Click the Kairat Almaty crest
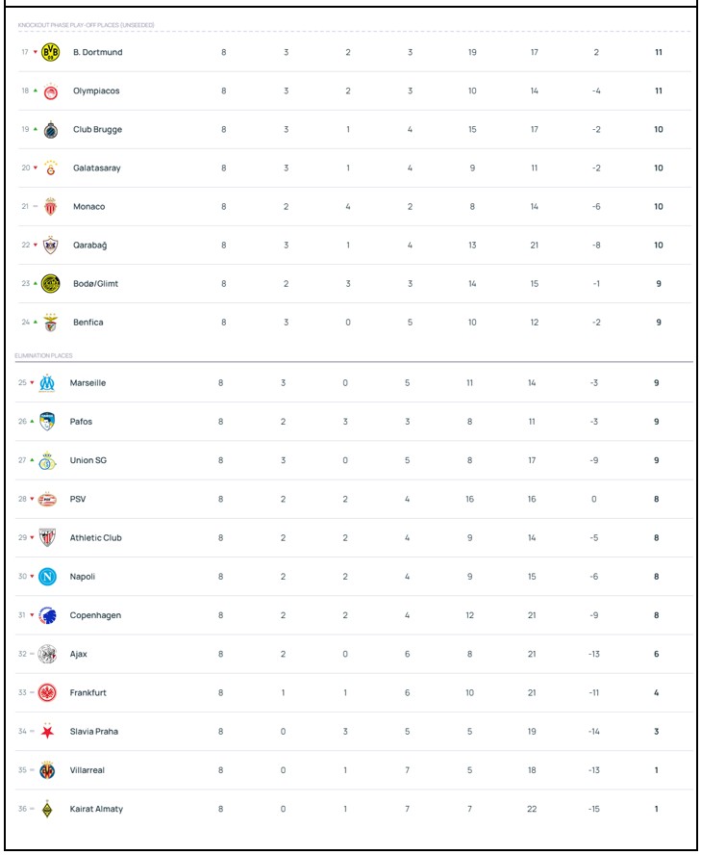 point(47,809)
